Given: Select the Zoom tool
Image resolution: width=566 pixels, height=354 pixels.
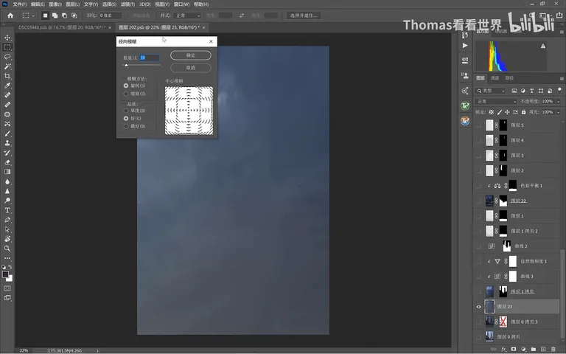Looking at the screenshot, I should pyautogui.click(x=7, y=249).
